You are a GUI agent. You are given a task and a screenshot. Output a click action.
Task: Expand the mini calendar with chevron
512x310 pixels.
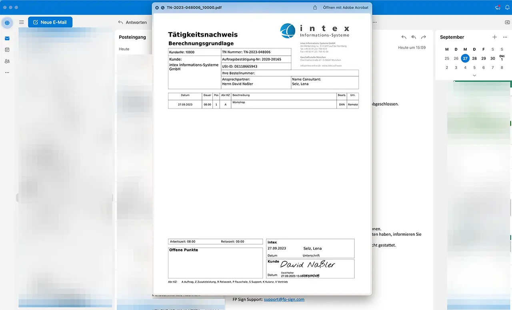pos(474,75)
